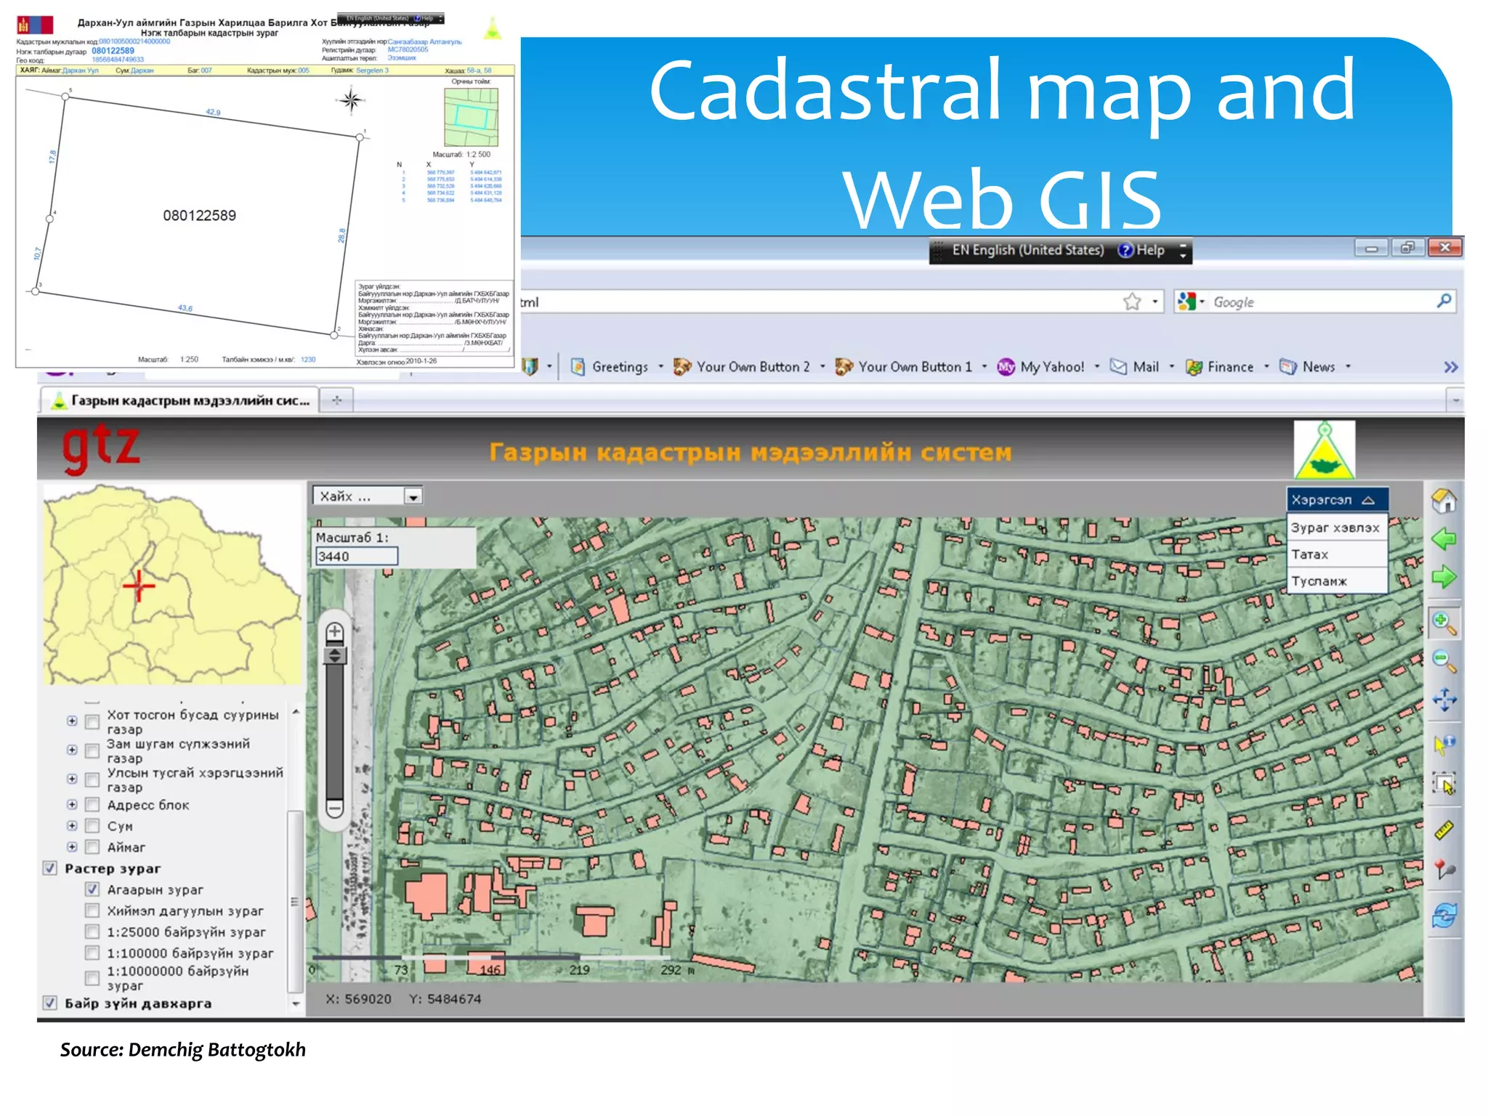Toggle the Растер зураг group checkbox

tap(50, 868)
